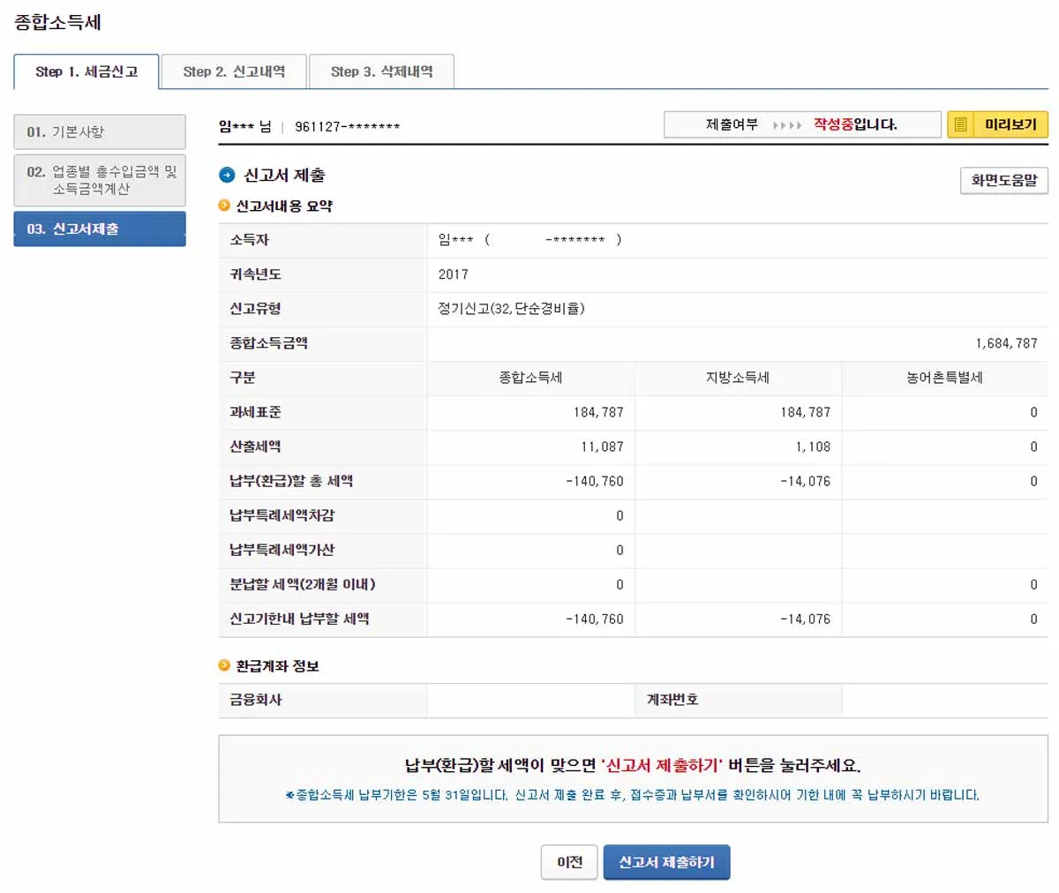Click the yellow 미리보기 document icon
Image resolution: width=1059 pixels, height=893 pixels.
961,124
